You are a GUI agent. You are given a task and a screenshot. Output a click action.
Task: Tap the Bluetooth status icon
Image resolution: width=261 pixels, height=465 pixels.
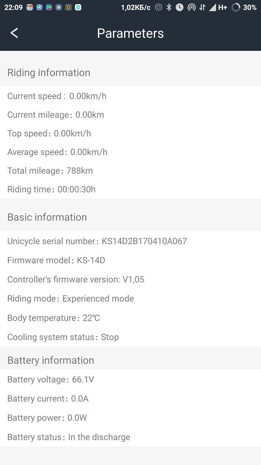(169, 7)
